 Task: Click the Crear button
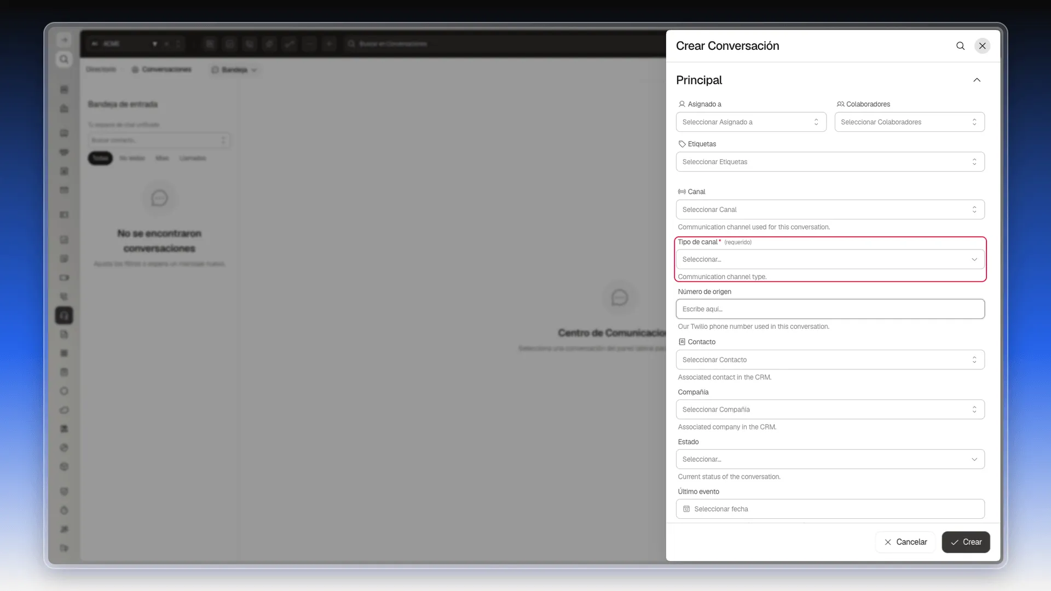(966, 542)
